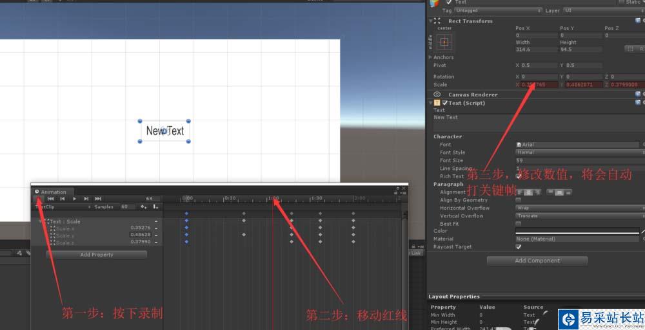Select the Scale.x property row
This screenshot has width=645, height=330.
tap(97, 228)
